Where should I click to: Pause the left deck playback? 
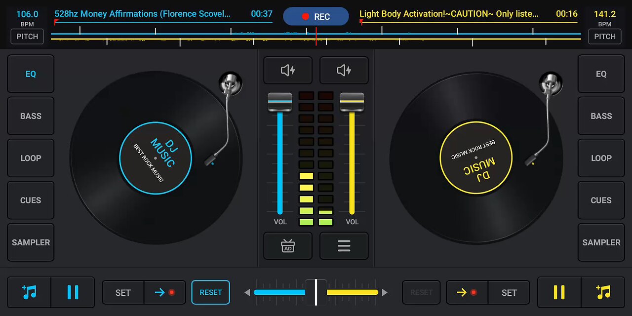73,292
